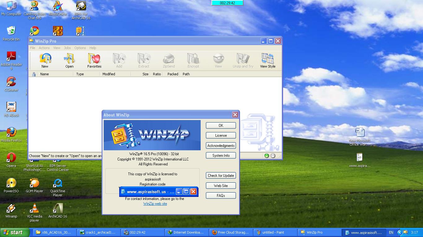423x237 pixels.
Task: Click the green status indicator light
Action: pyautogui.click(x=267, y=156)
